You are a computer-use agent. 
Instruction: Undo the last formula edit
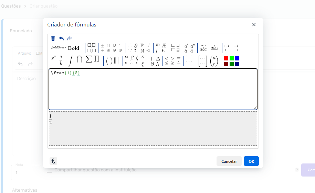click(x=61, y=38)
